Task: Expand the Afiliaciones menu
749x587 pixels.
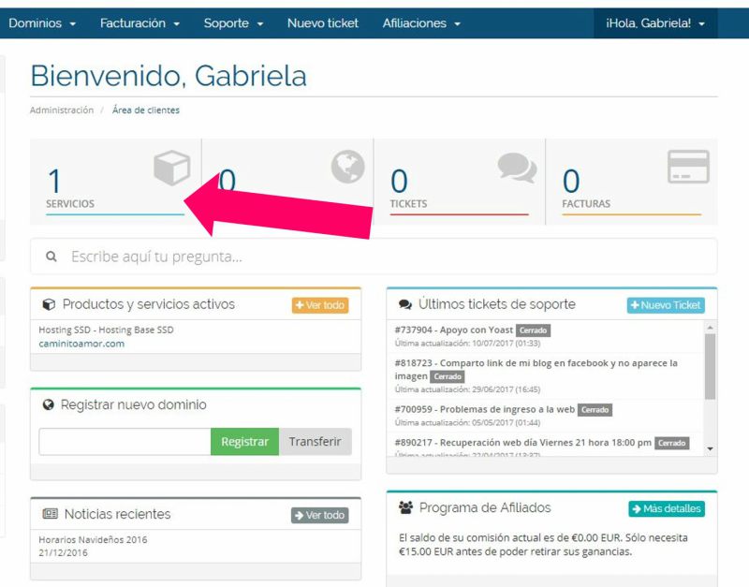Action: [421, 23]
